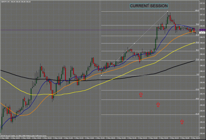Click the 206.05 price axis value
206x140 pixels.
pos(202,77)
